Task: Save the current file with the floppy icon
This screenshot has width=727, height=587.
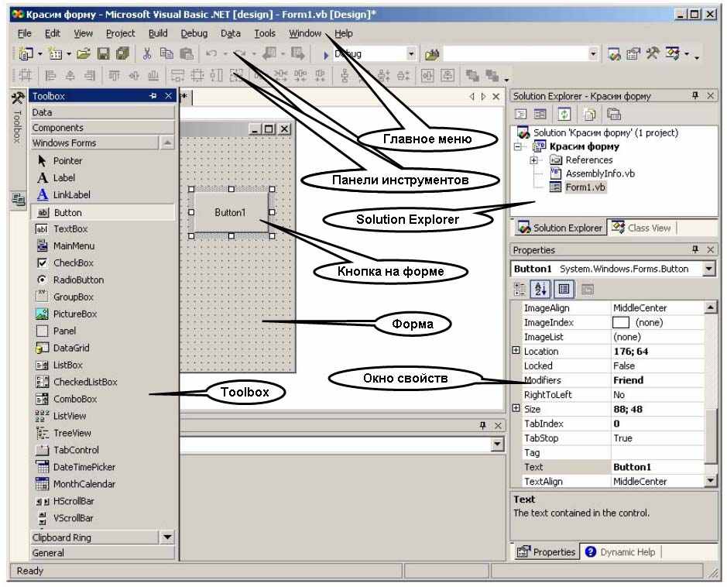Action: coord(104,53)
